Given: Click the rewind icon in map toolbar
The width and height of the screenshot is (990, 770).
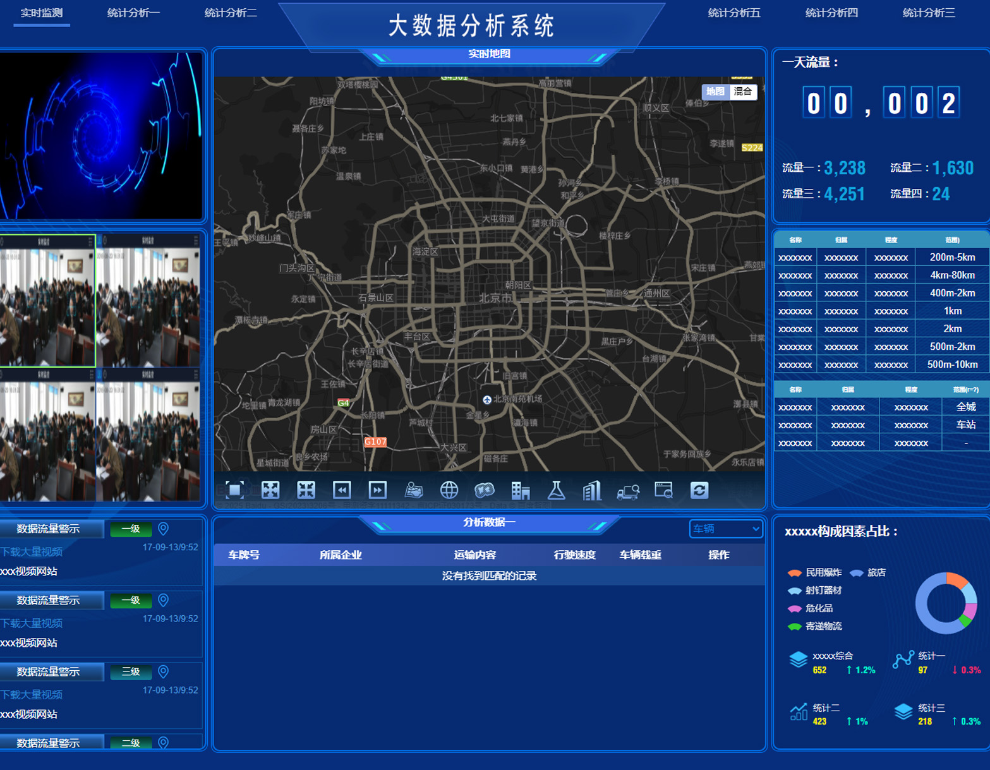Looking at the screenshot, I should tap(342, 490).
